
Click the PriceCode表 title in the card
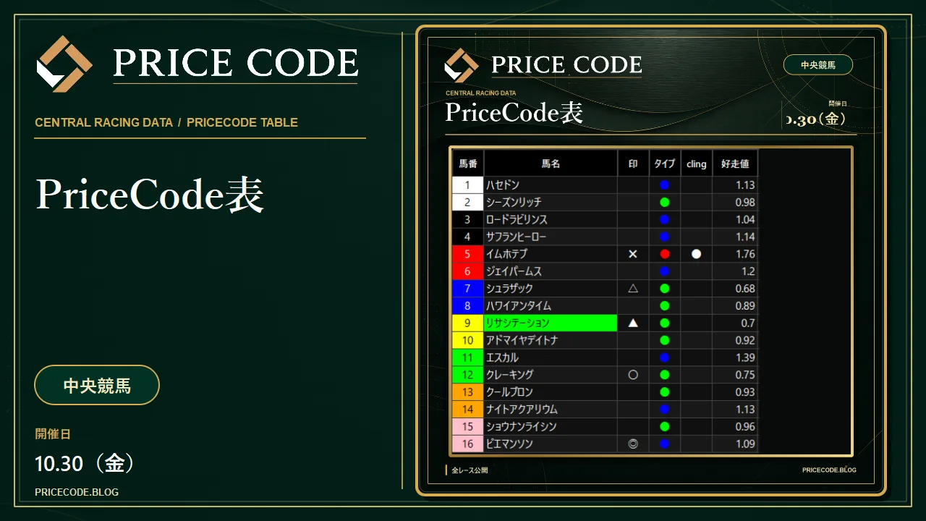tap(514, 113)
